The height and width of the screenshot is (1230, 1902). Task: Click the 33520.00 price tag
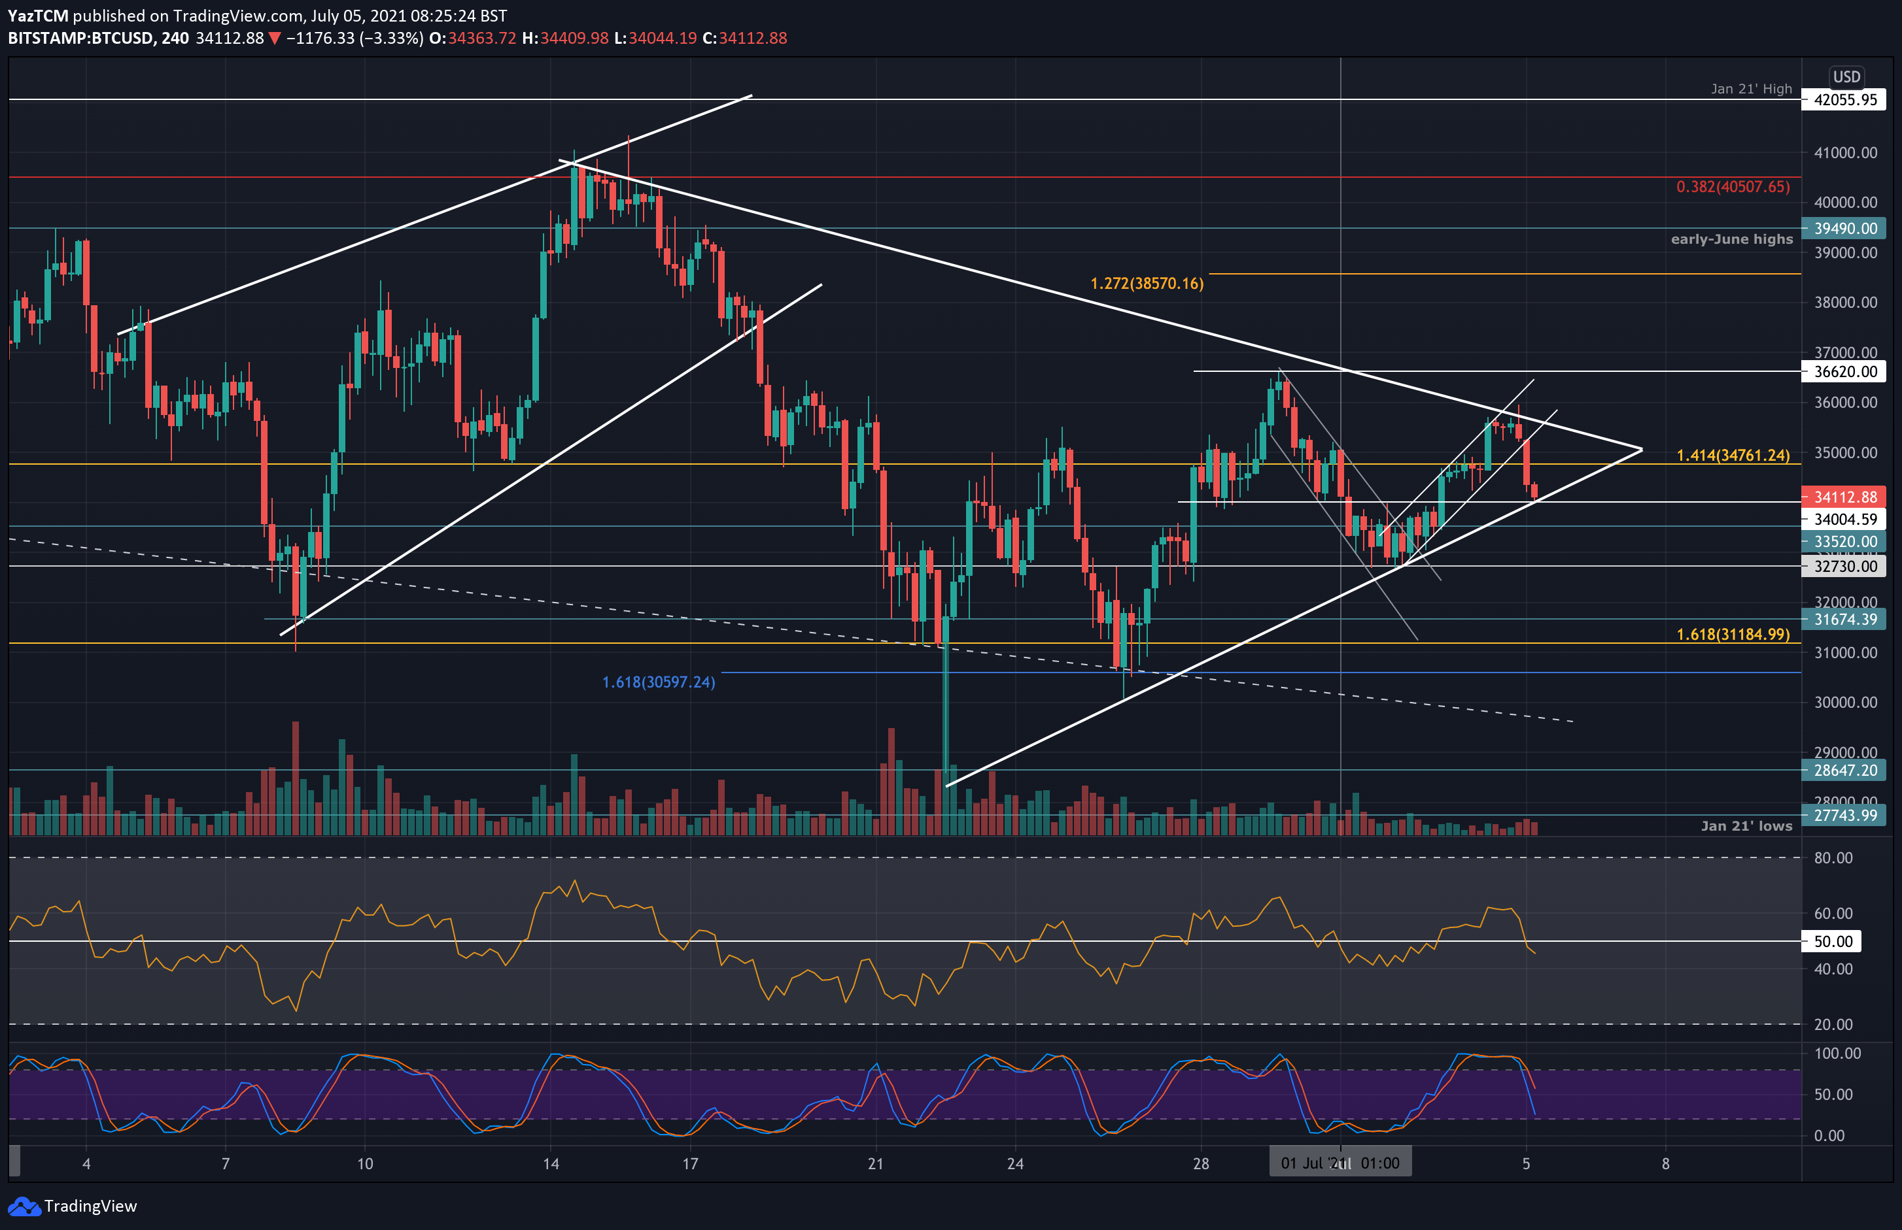point(1844,542)
